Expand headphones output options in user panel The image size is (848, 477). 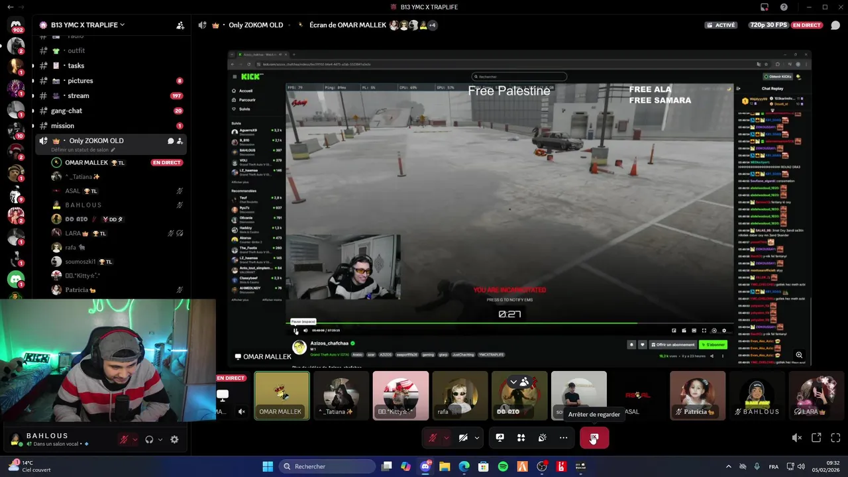coord(160,439)
